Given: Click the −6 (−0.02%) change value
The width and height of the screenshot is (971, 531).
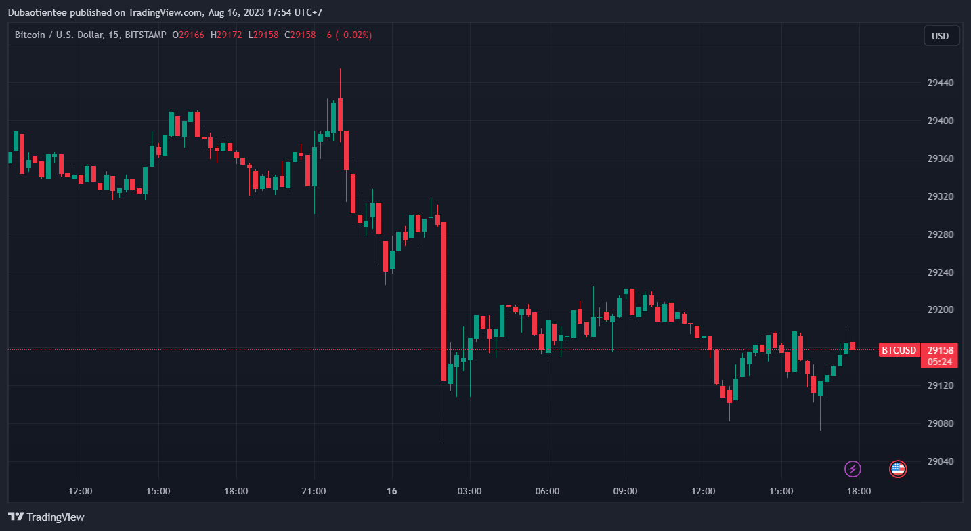Looking at the screenshot, I should pyautogui.click(x=347, y=35).
